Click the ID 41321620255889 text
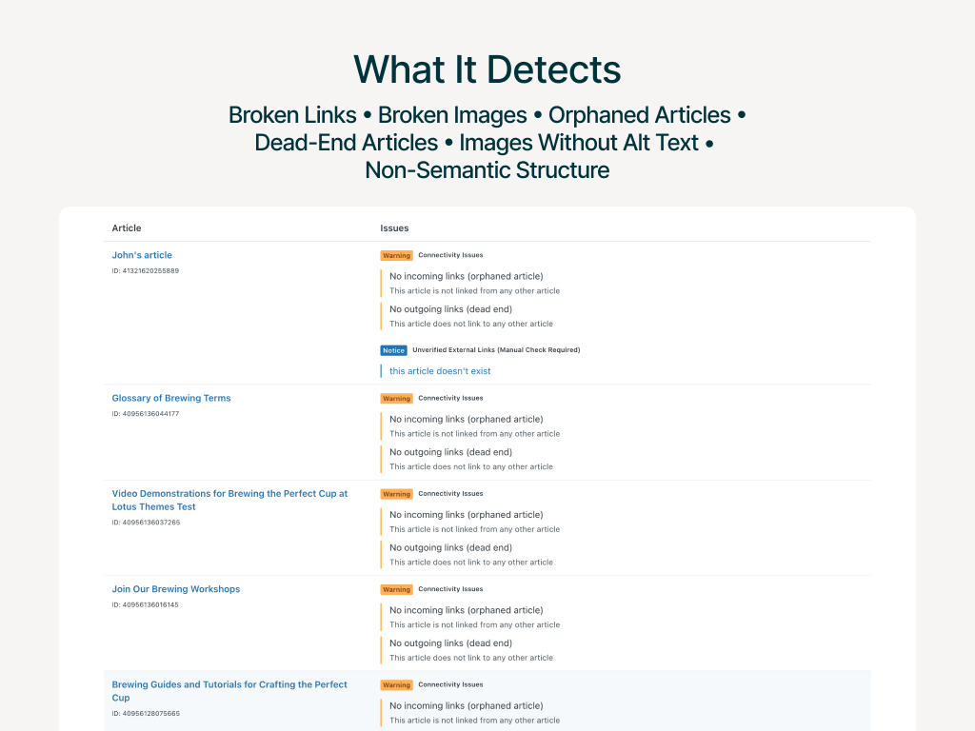The image size is (975, 731). [146, 271]
